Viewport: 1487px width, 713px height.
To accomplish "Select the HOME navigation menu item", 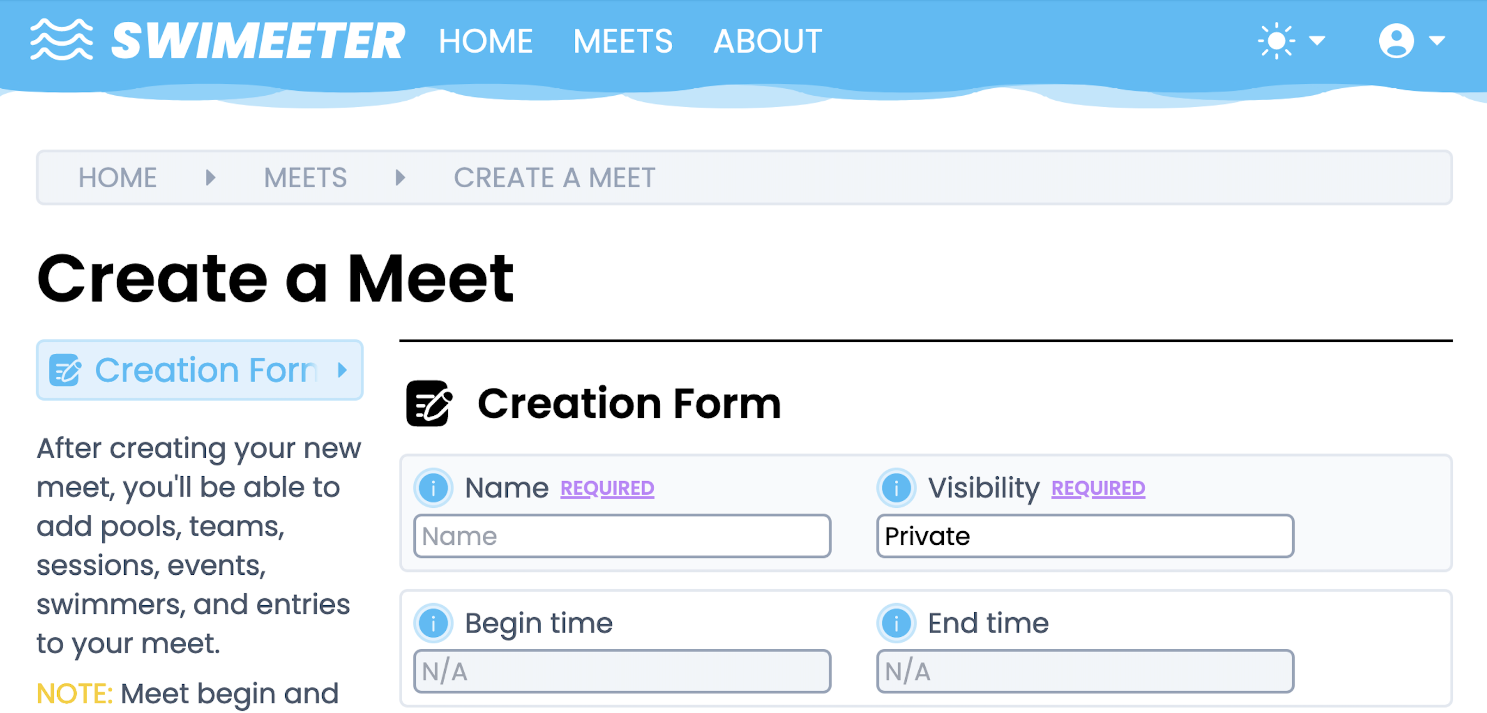I will pyautogui.click(x=486, y=41).
